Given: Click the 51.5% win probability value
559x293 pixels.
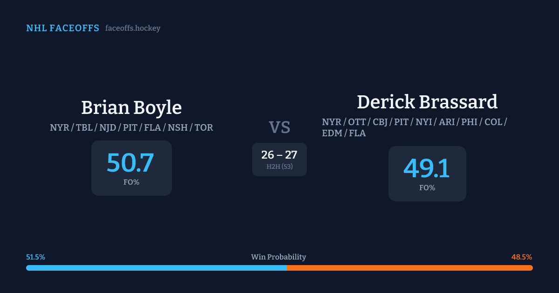Looking at the screenshot, I should [36, 257].
